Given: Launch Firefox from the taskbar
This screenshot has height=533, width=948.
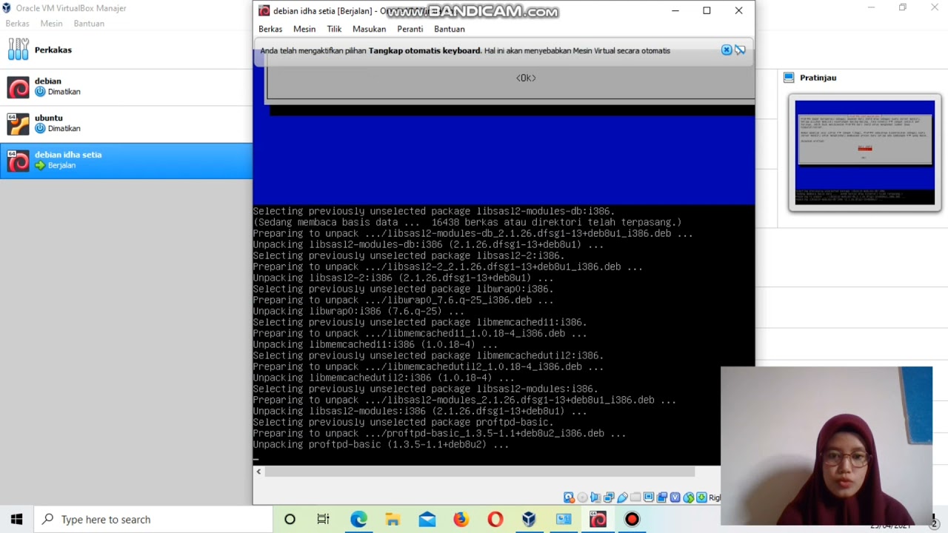Looking at the screenshot, I should (461, 520).
